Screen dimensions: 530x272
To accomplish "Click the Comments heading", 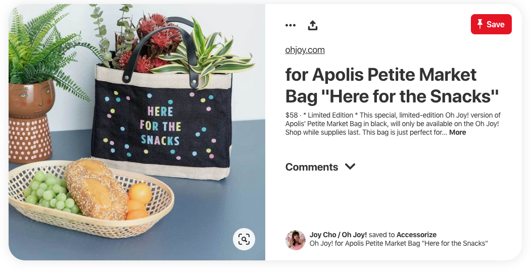I will coord(312,167).
